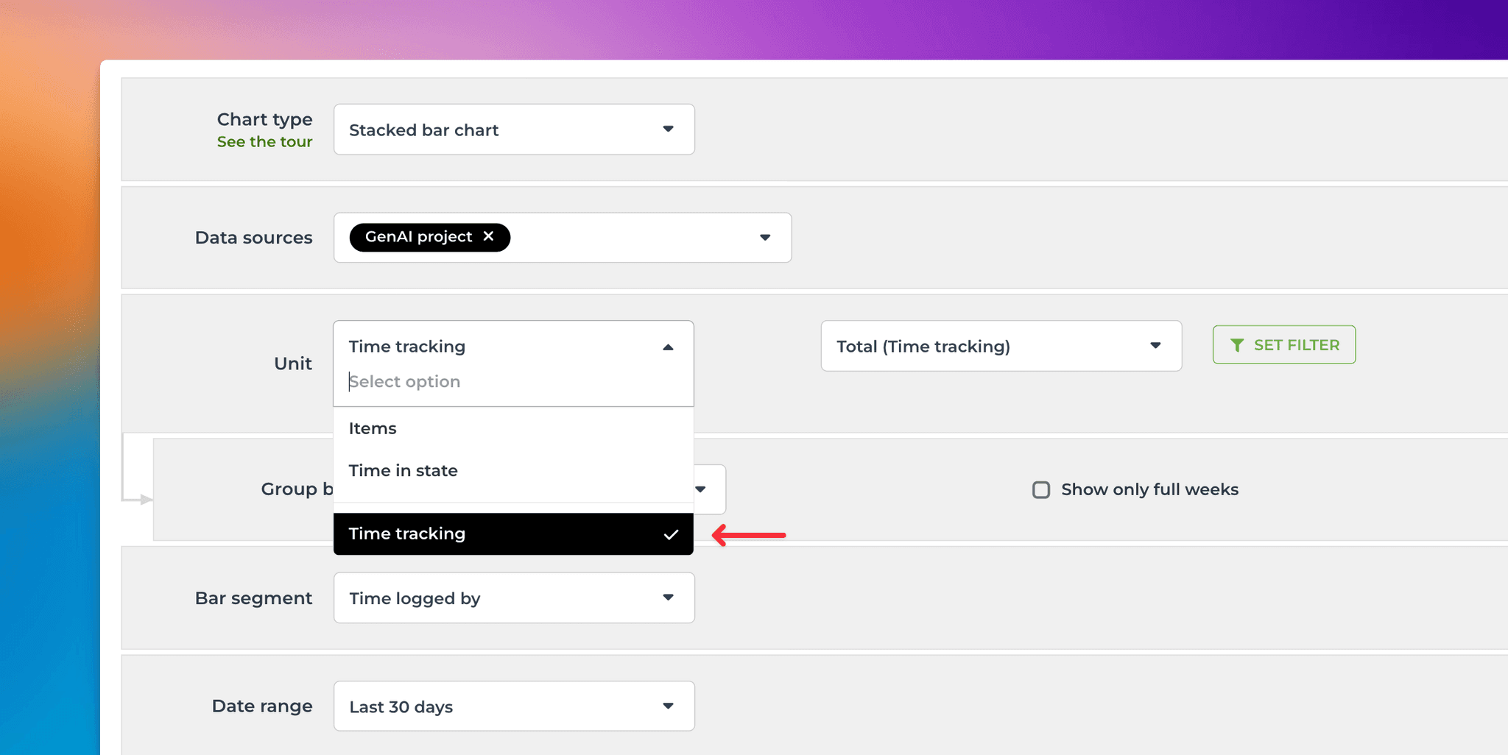Screen dimensions: 1508x755
Task: Click the up chevron to collapse Unit dropdown
Action: (x=668, y=346)
